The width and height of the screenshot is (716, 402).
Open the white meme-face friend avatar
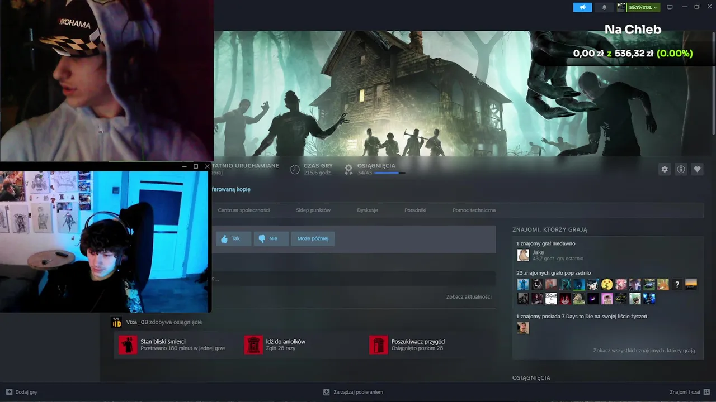tap(551, 299)
